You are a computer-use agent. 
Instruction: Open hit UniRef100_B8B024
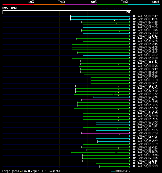coord(145,83)
